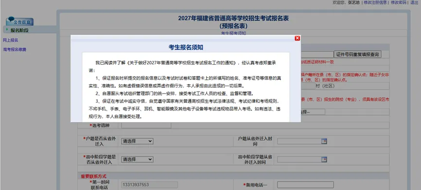Click the 选考语种 input field
The height and width of the screenshot is (190, 421).
146,125
